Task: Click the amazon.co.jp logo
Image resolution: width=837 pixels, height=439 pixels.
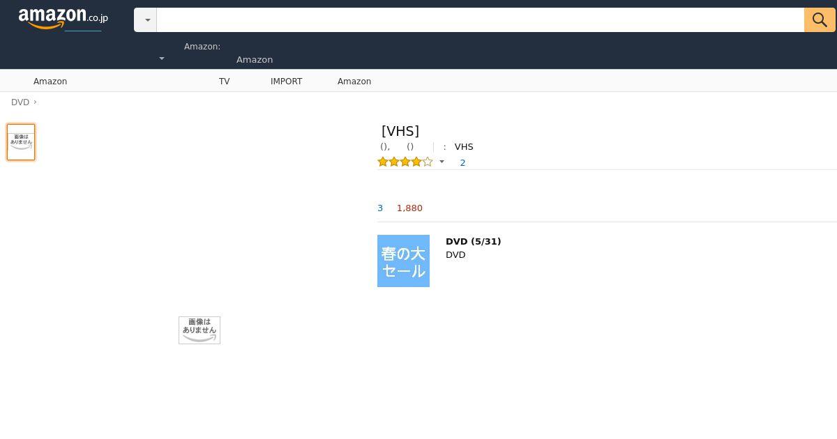Action: [x=63, y=19]
